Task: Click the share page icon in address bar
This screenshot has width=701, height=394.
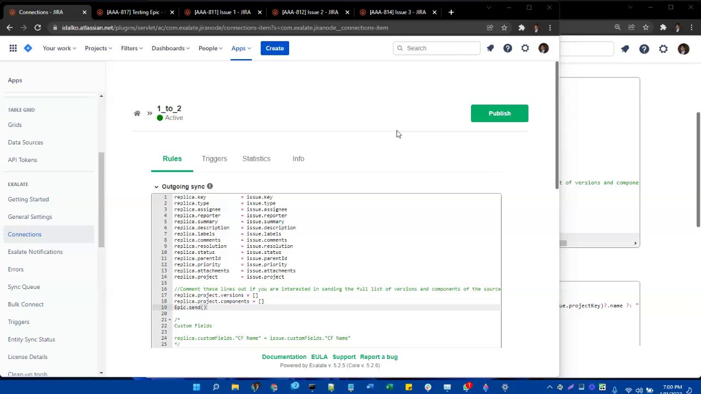Action: tap(490, 27)
